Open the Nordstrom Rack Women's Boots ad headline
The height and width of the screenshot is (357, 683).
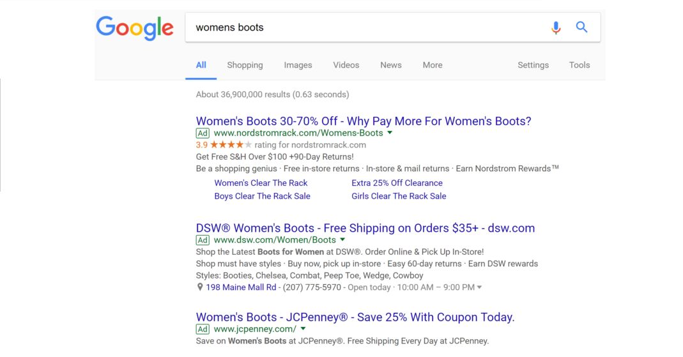pos(363,121)
